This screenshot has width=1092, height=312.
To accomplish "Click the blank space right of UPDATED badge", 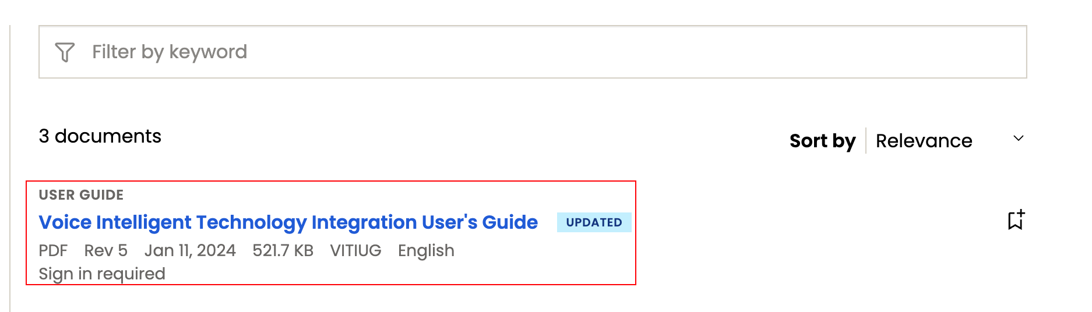I will [816, 222].
